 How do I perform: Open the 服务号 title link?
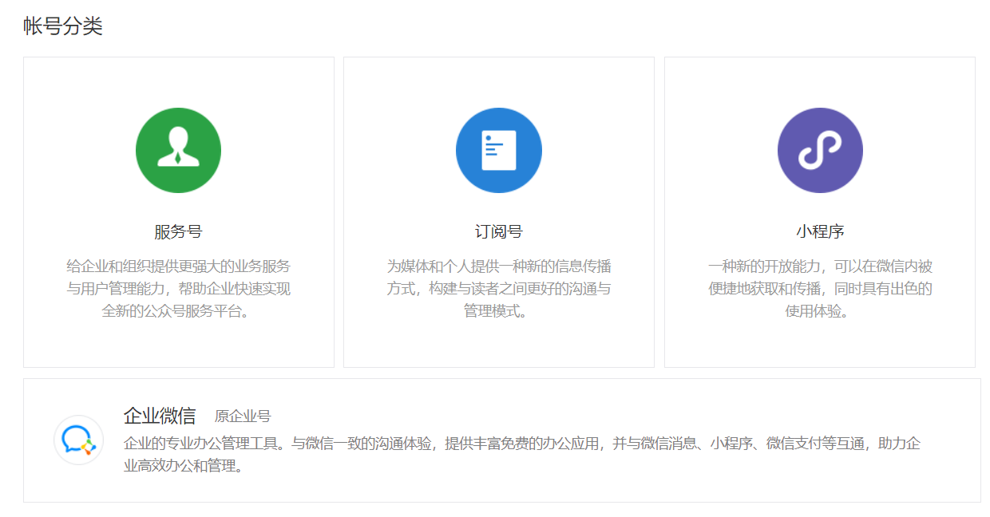pyautogui.click(x=178, y=232)
